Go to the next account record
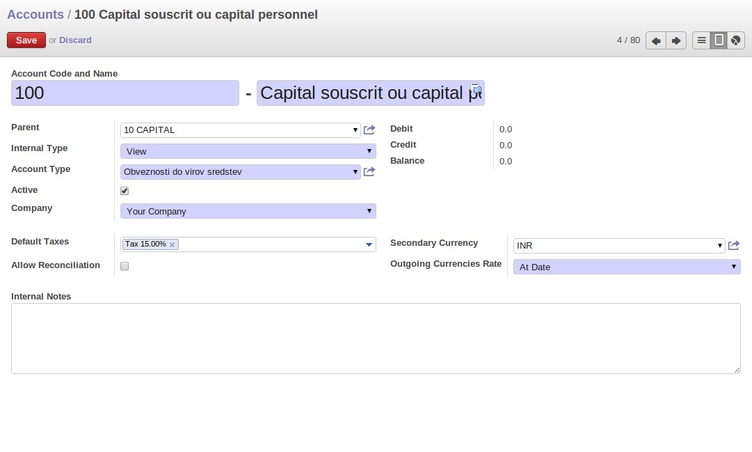752x452 pixels. pyautogui.click(x=675, y=40)
